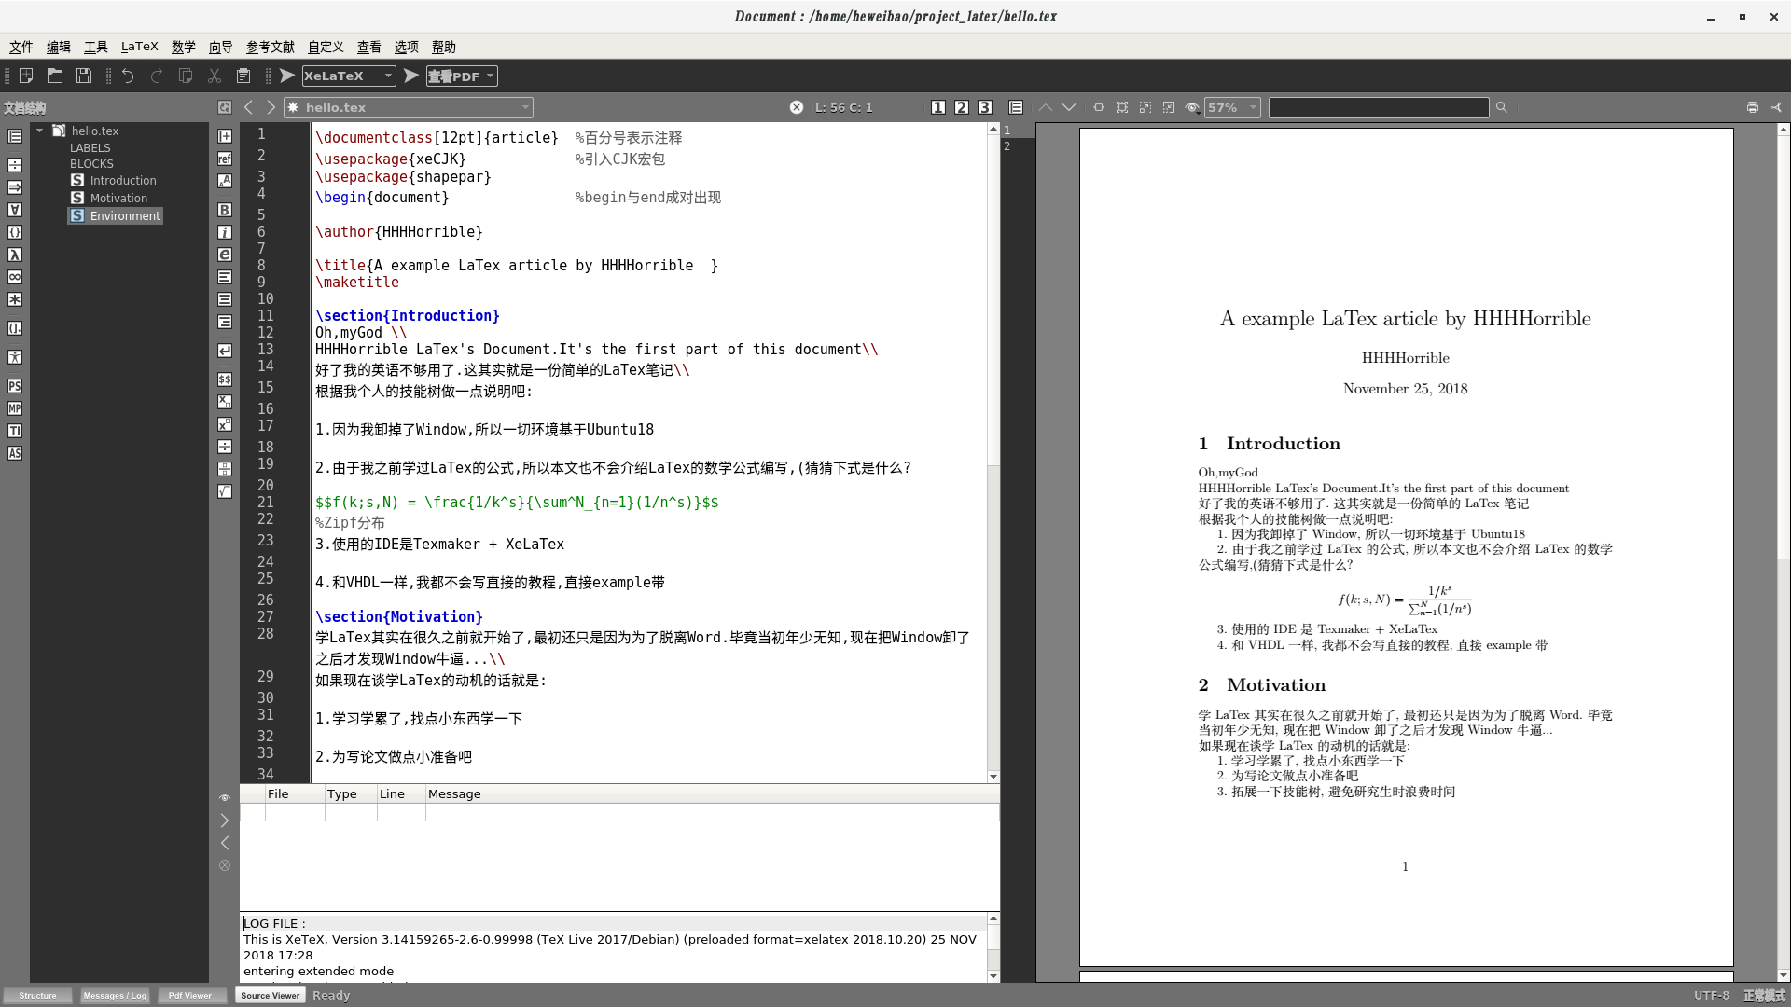Click the paste clipboard icon
This screenshot has width=1791, height=1007.
[243, 76]
